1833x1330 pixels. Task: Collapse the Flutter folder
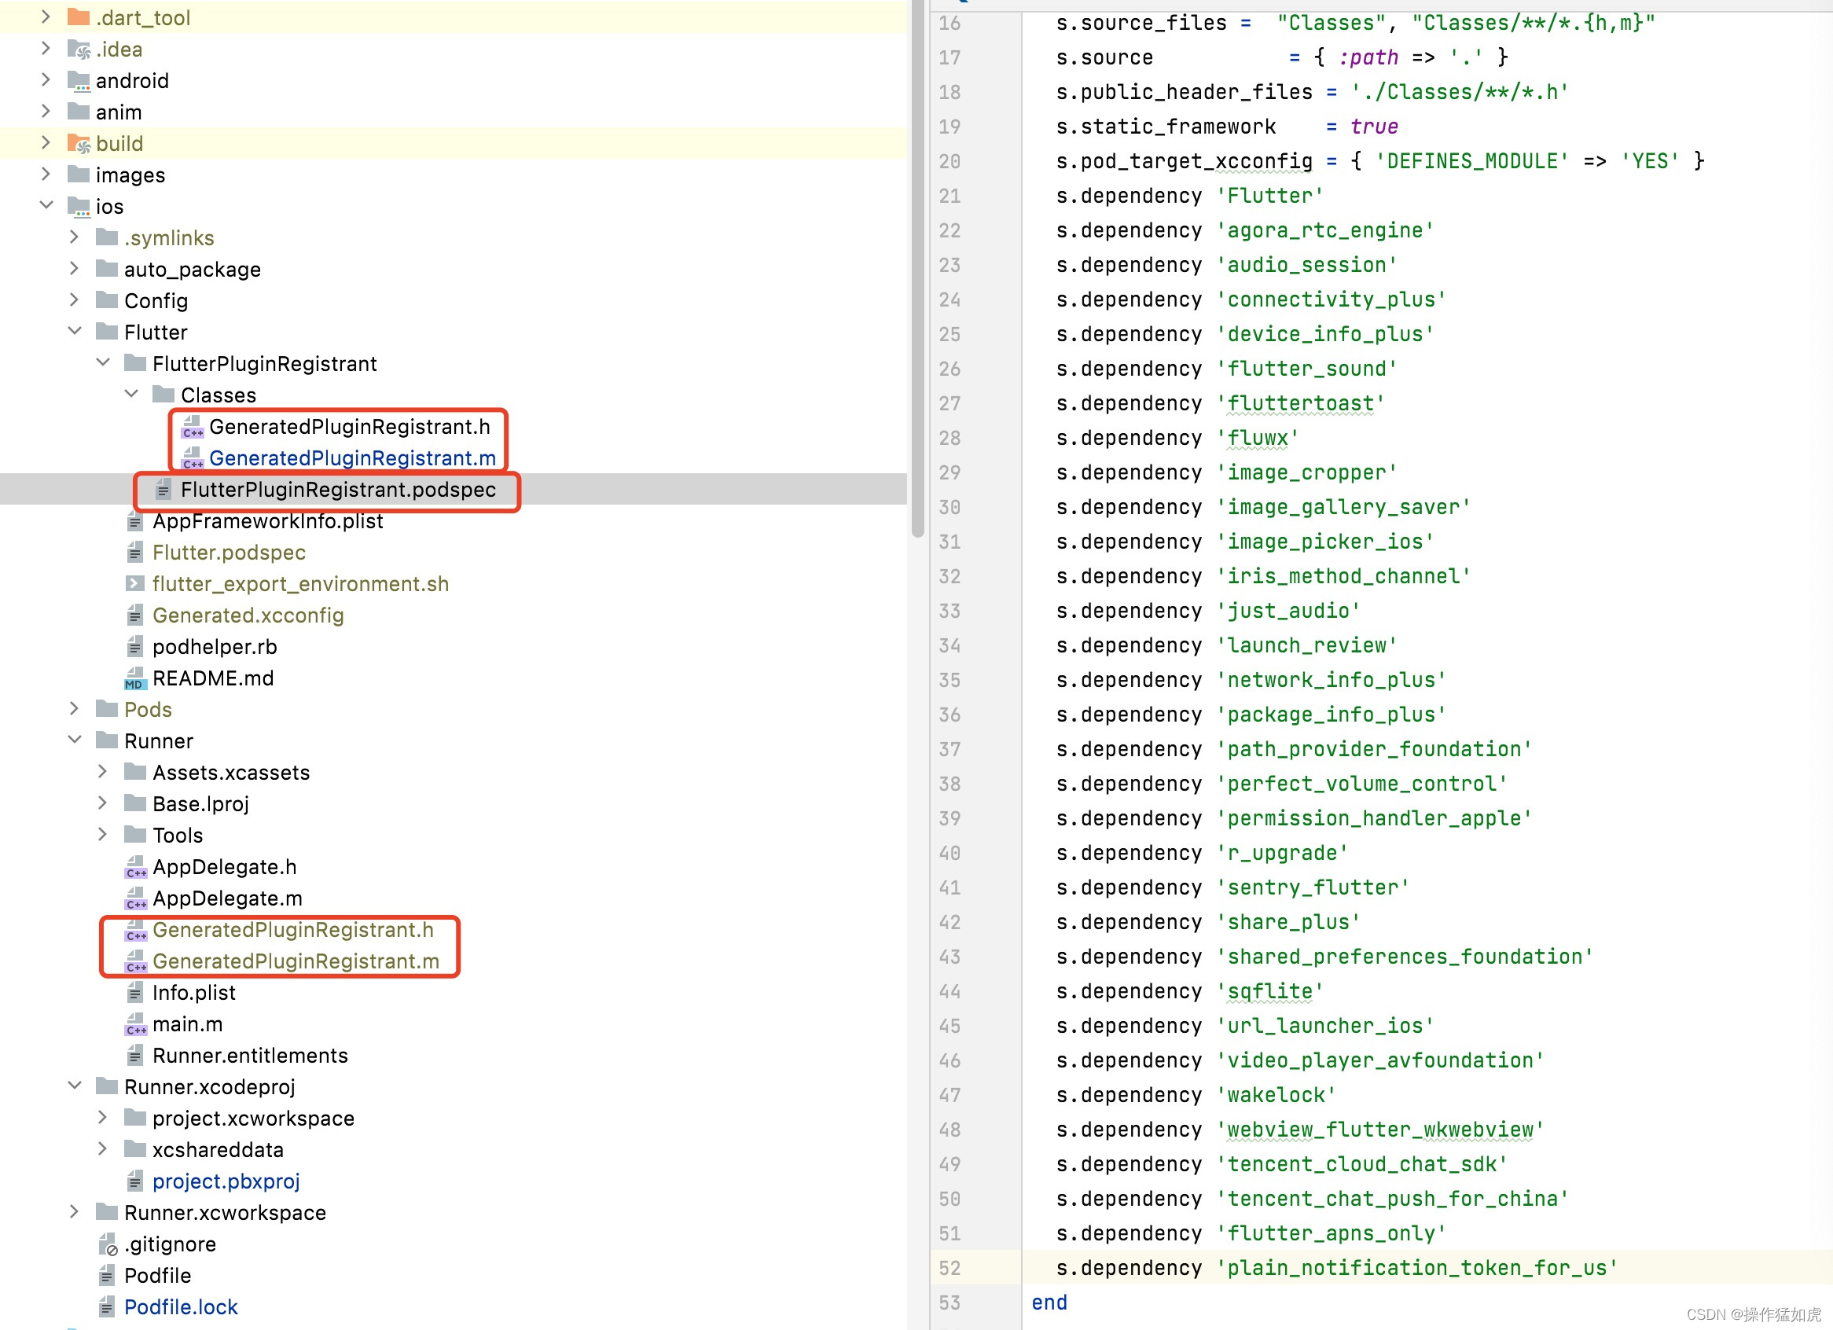click(x=75, y=330)
